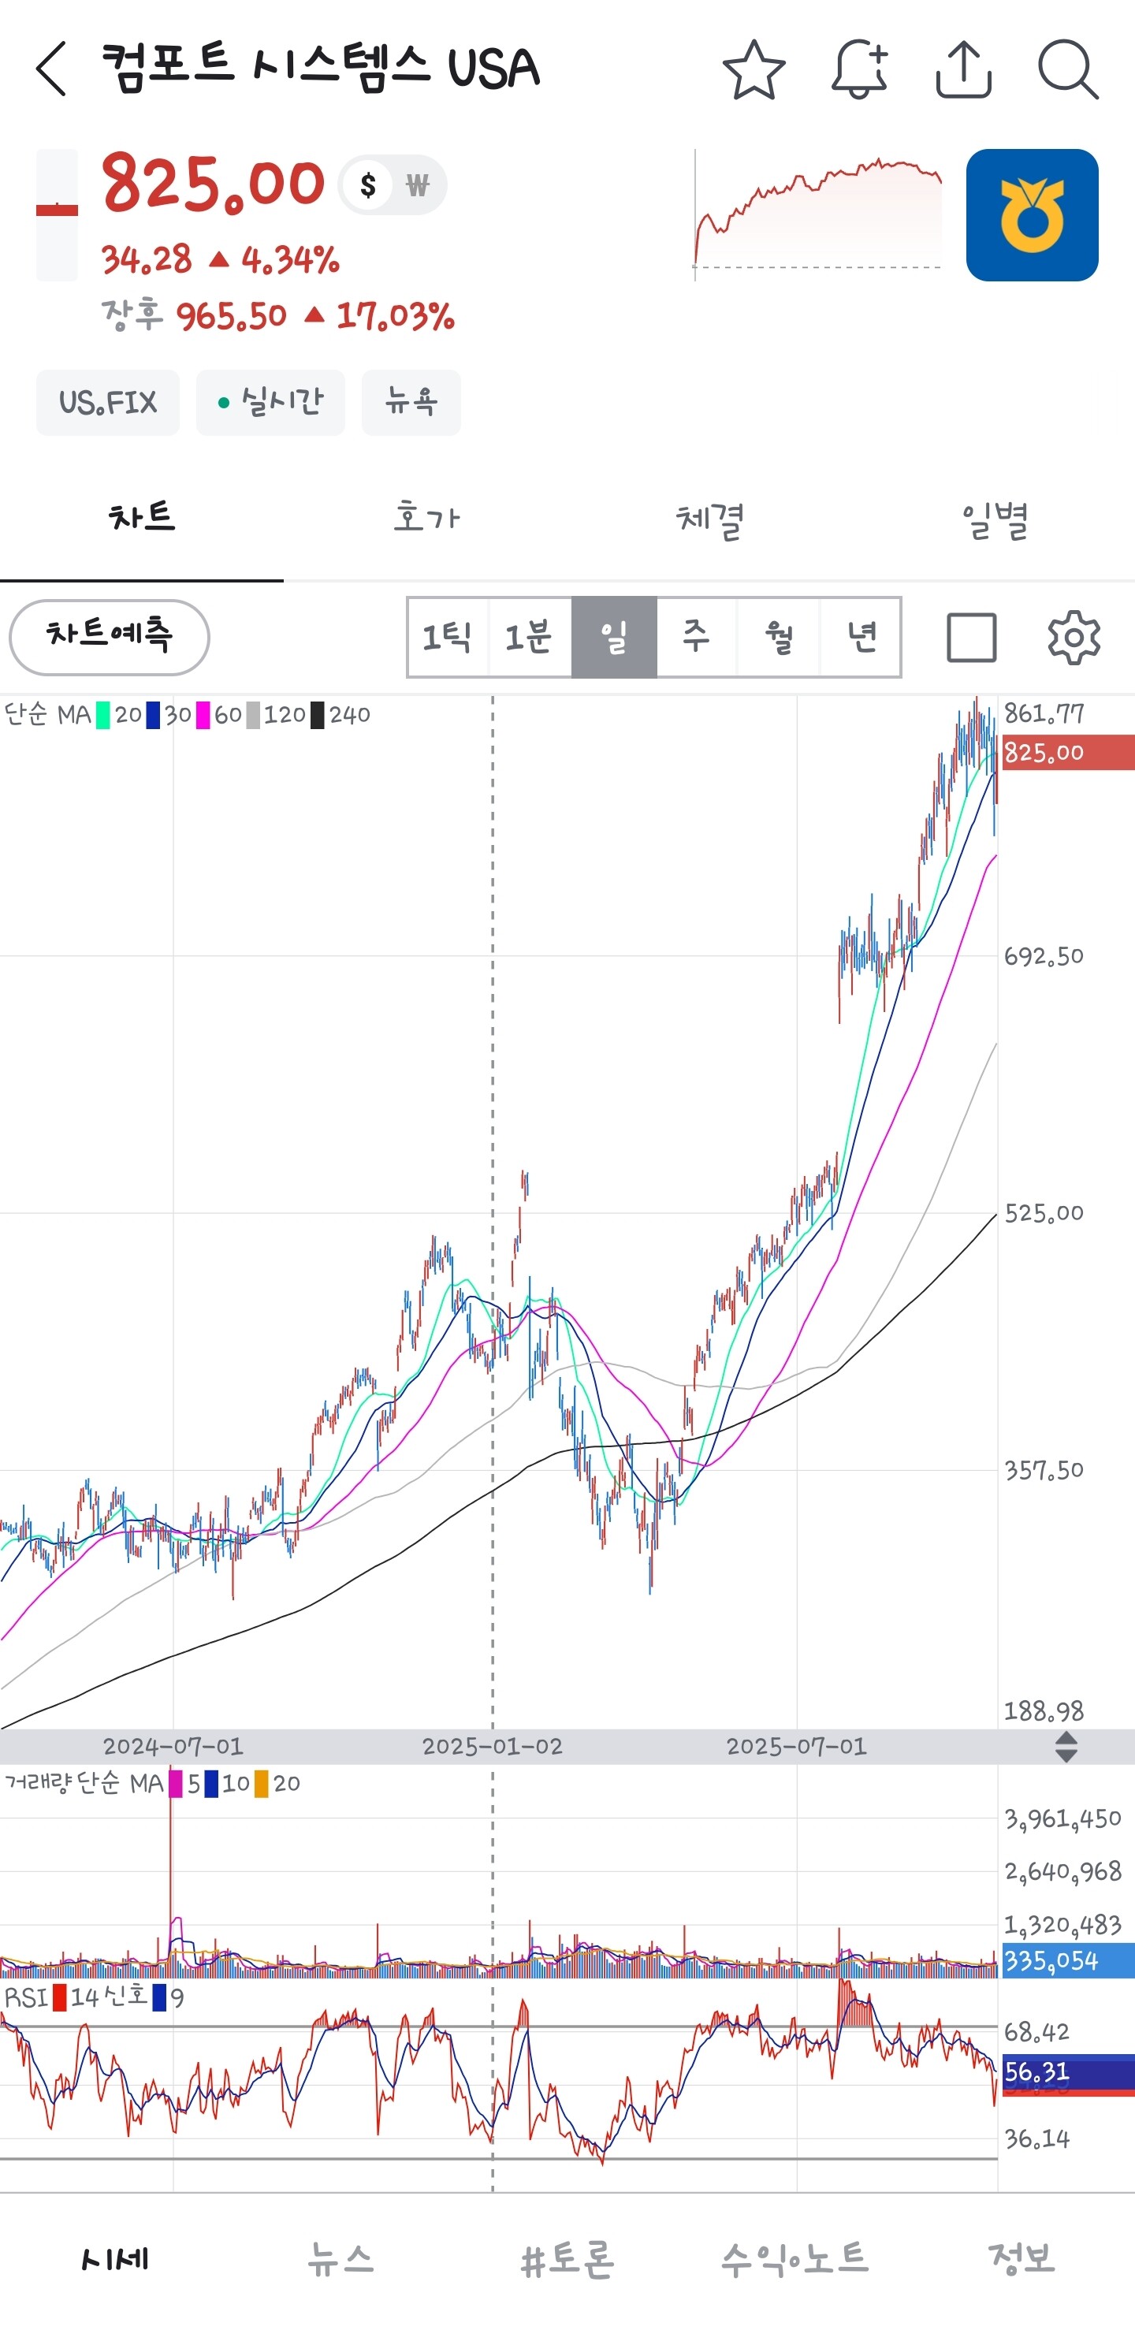
Task: Tap the 실시간 real-time chip
Action: [x=270, y=403]
